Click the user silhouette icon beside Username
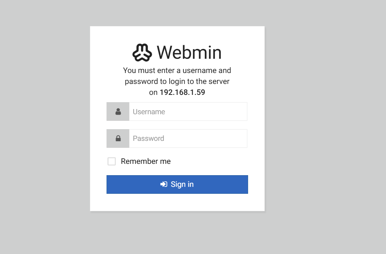Viewport: 386px width, 254px height. pos(118,112)
